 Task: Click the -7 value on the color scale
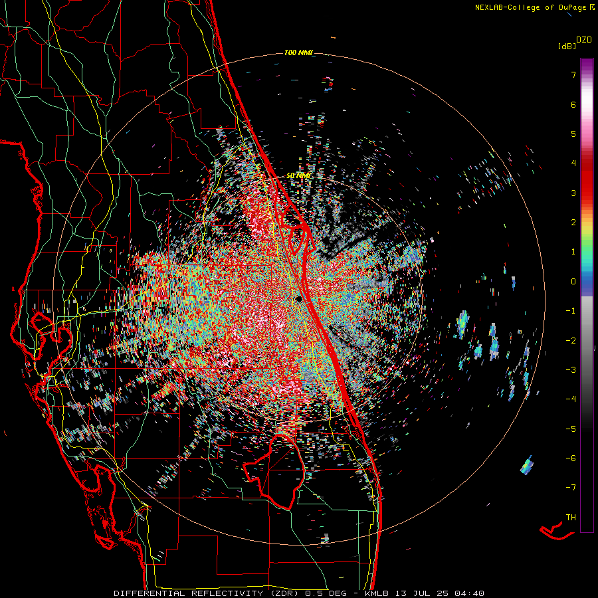571,488
